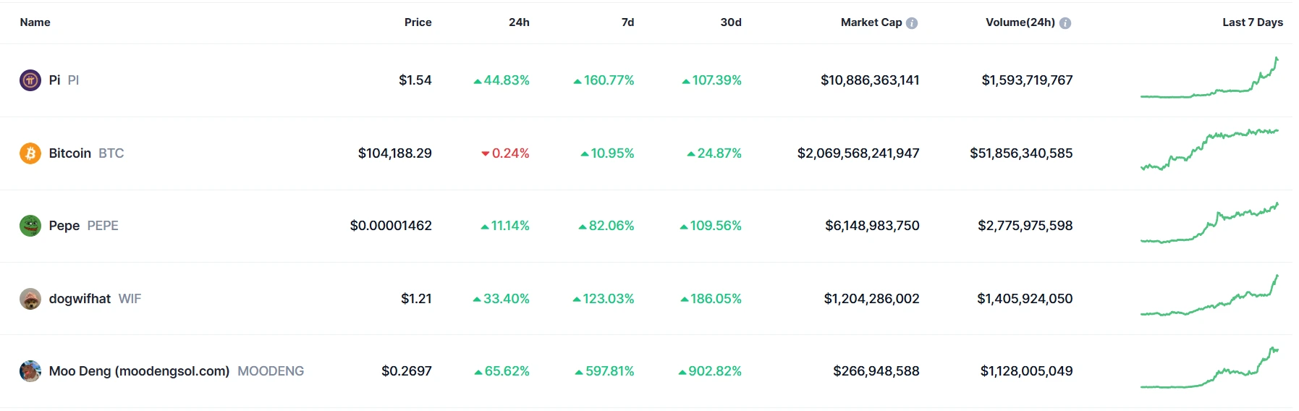Click the green Pepe frog icon
The height and width of the screenshot is (411, 1299).
(30, 226)
